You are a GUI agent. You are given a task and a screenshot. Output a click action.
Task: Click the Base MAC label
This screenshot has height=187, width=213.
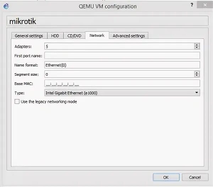24,84
